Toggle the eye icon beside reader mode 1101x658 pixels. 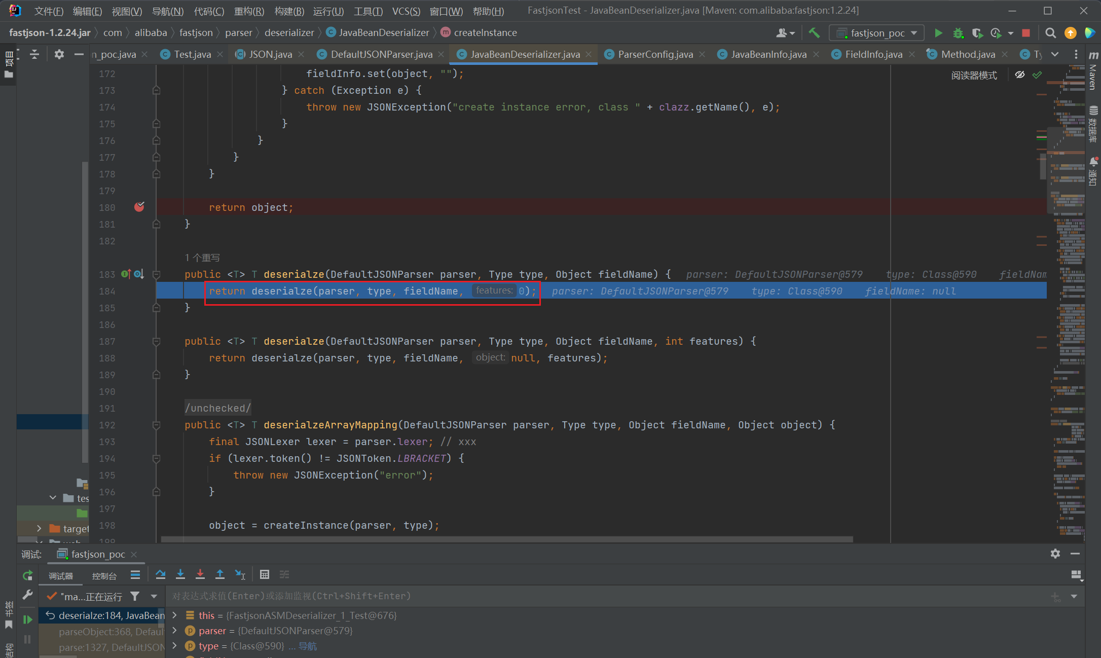[x=1020, y=75]
